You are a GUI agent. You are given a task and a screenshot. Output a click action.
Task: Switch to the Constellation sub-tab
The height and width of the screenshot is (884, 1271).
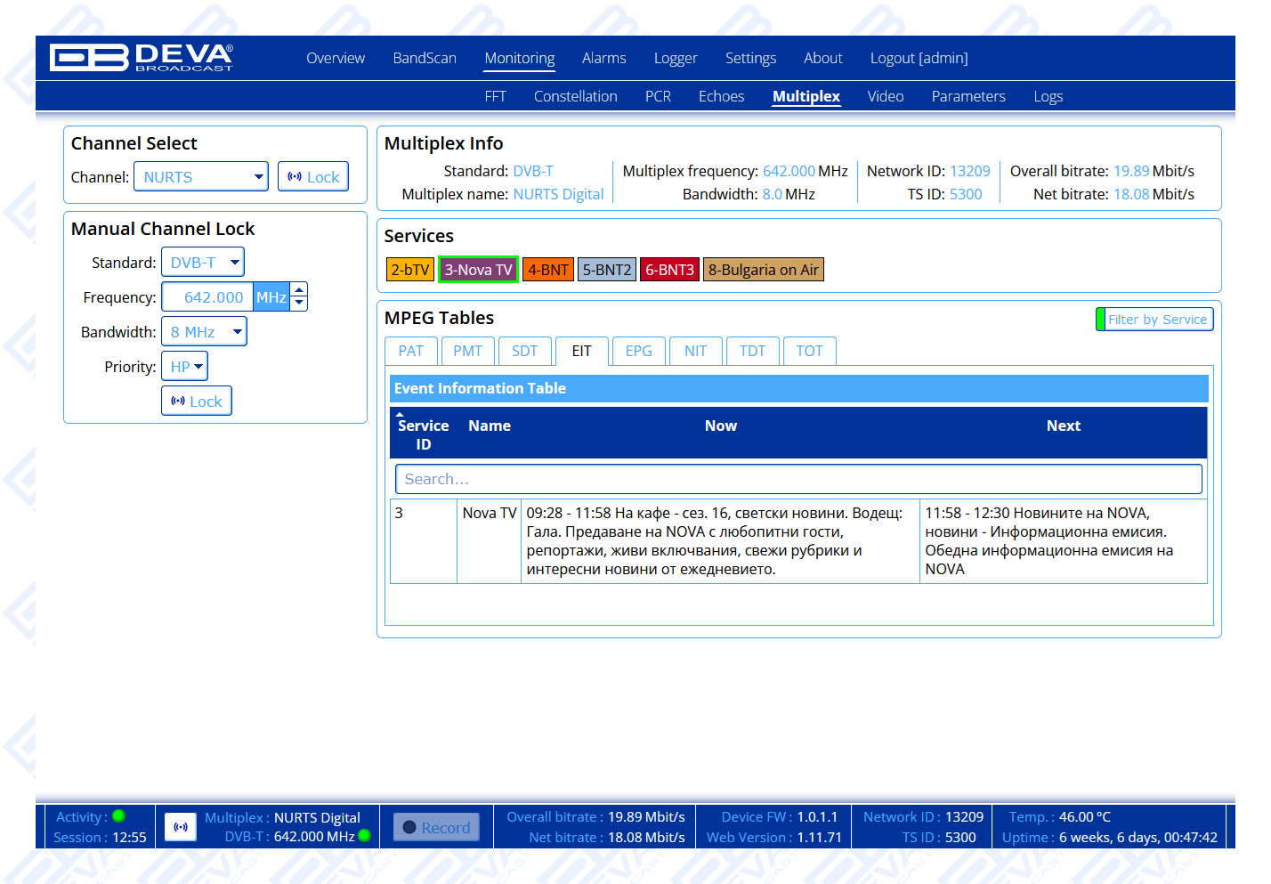pyautogui.click(x=575, y=96)
